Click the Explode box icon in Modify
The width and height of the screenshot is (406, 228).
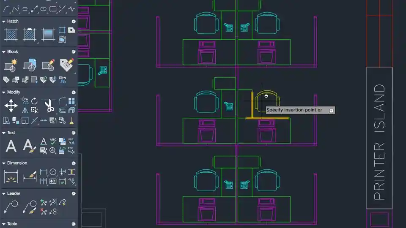click(71, 110)
